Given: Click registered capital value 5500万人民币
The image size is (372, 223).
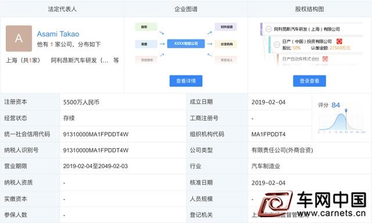Looking at the screenshot, I should 81,102.
